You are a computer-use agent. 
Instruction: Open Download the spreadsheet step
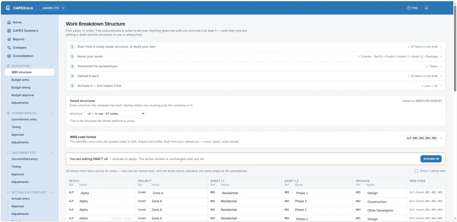click(256, 66)
